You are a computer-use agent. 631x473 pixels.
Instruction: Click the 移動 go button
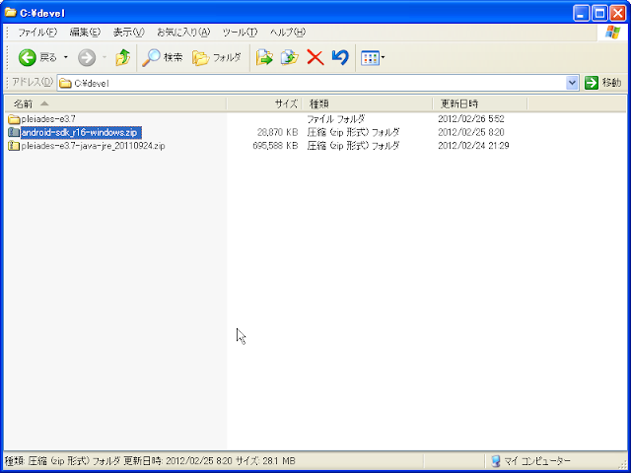click(x=602, y=83)
